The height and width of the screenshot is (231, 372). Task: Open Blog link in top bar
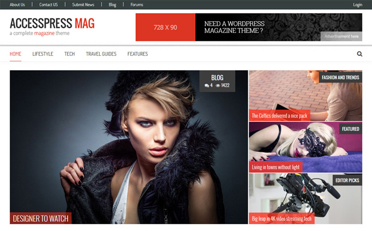pyautogui.click(x=112, y=5)
